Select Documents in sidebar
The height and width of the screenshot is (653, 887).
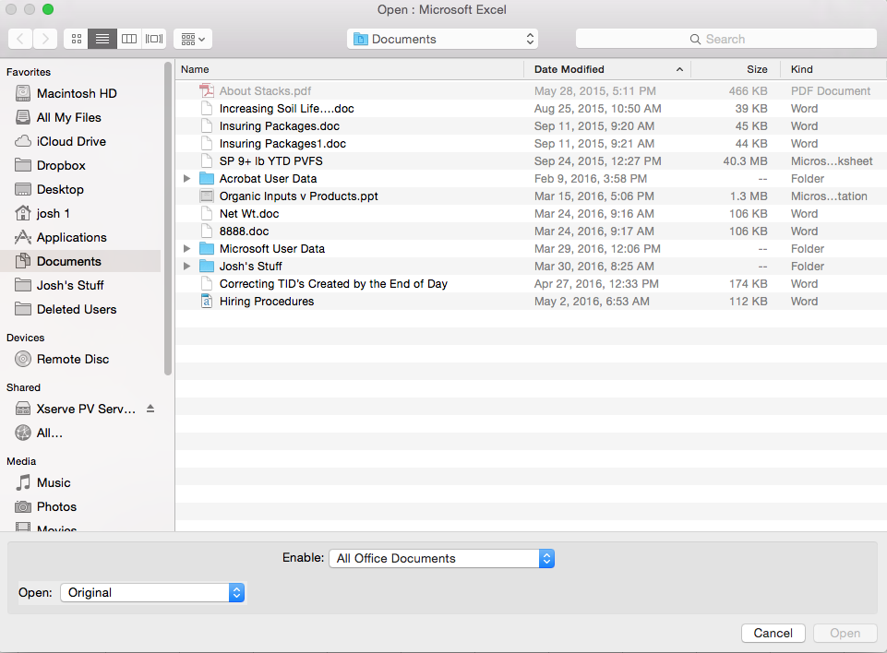80,261
